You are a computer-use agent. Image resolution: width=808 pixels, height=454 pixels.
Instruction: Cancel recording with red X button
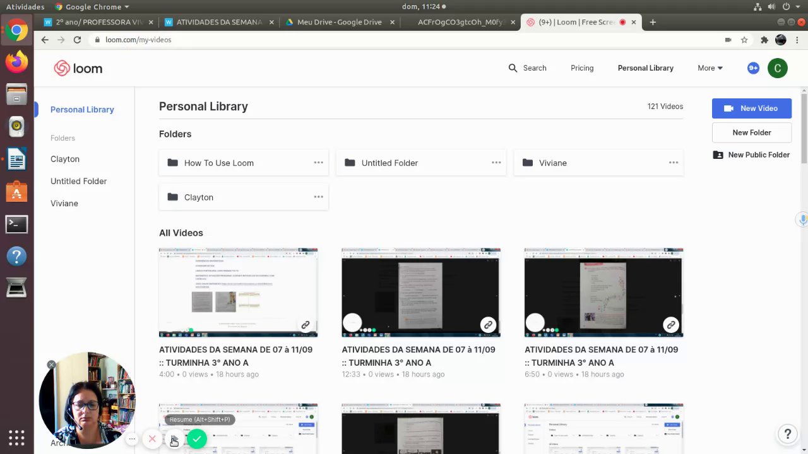(152, 439)
